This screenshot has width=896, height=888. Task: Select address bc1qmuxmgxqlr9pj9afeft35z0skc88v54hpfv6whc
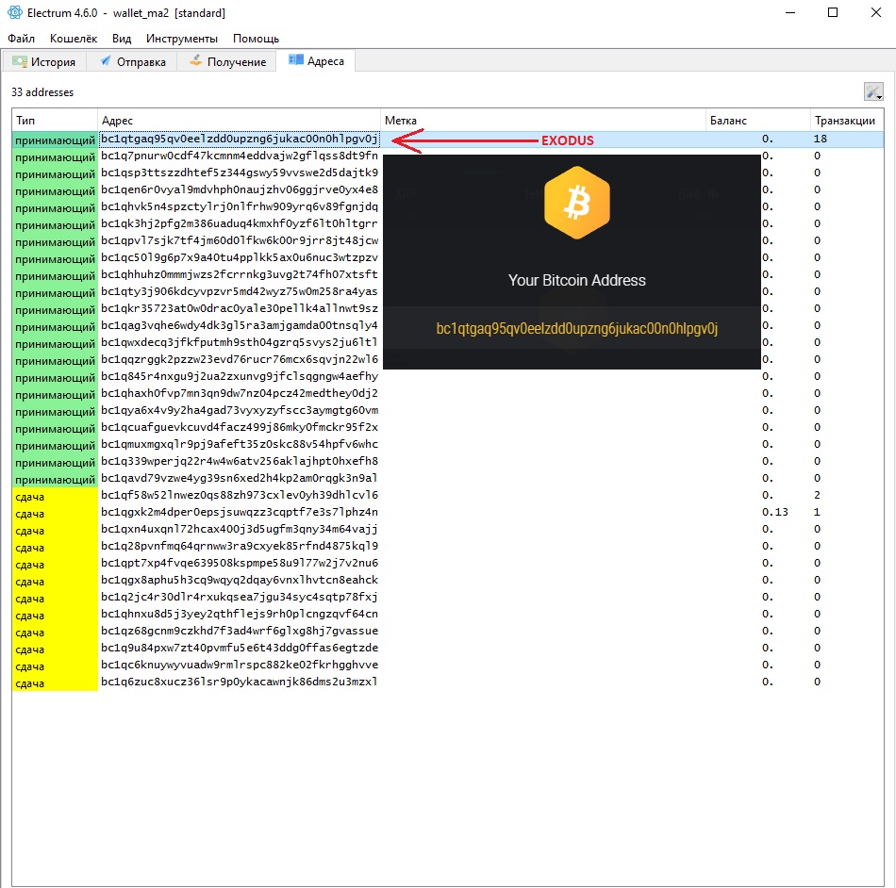(240, 444)
